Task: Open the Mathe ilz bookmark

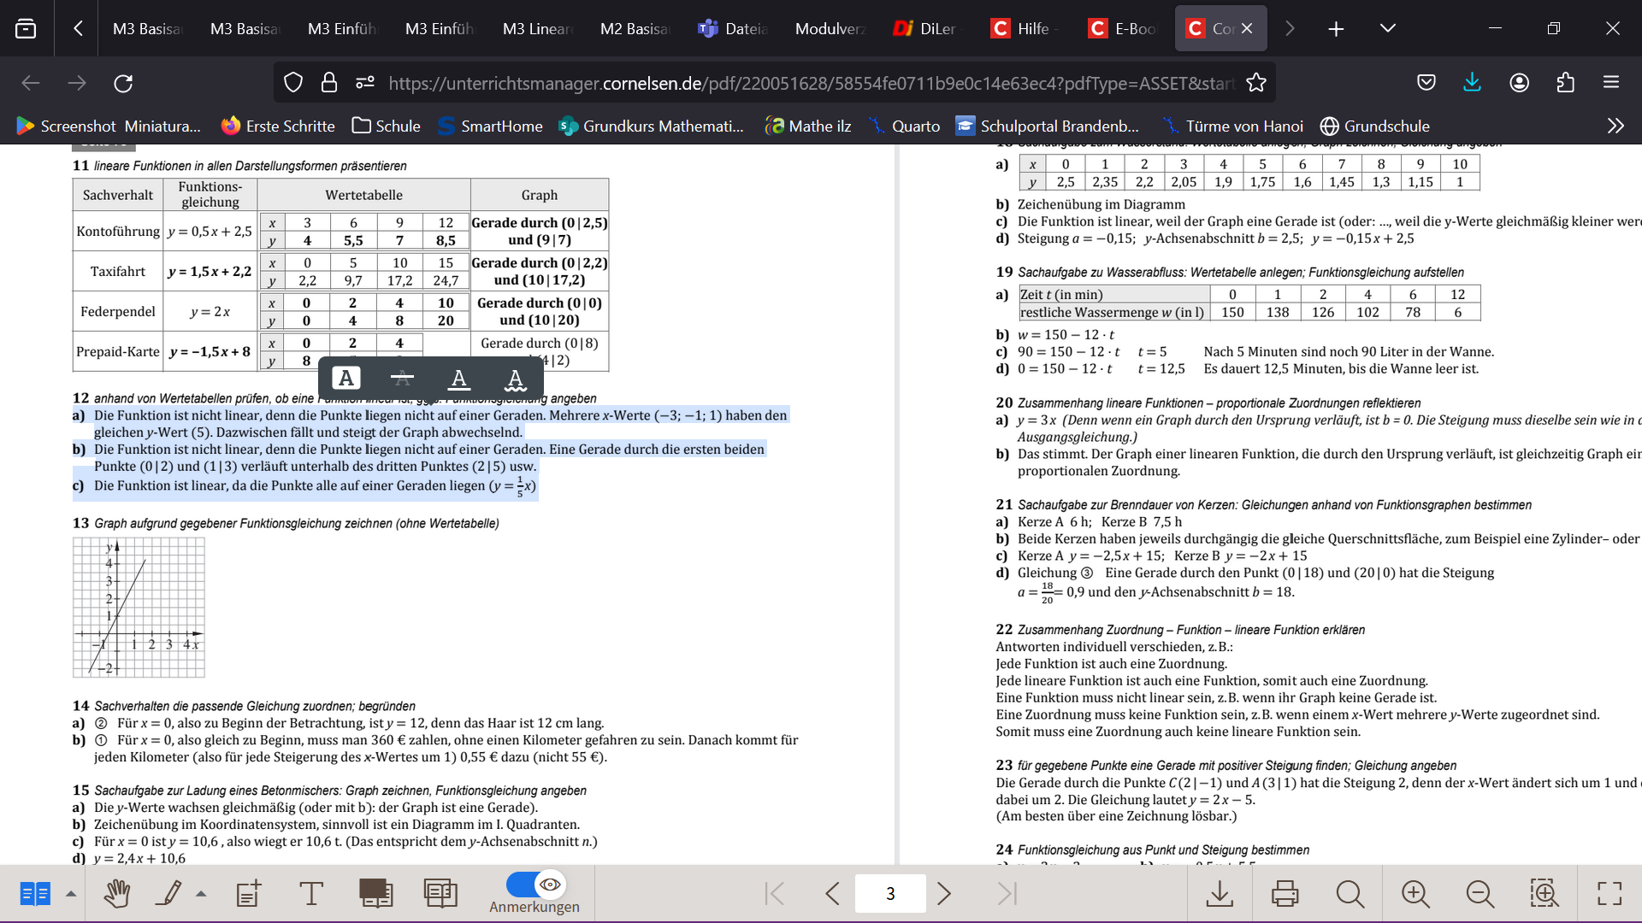Action: (x=808, y=126)
